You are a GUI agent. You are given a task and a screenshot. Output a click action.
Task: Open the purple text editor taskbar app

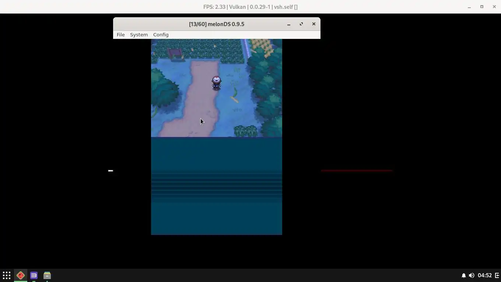click(34, 275)
